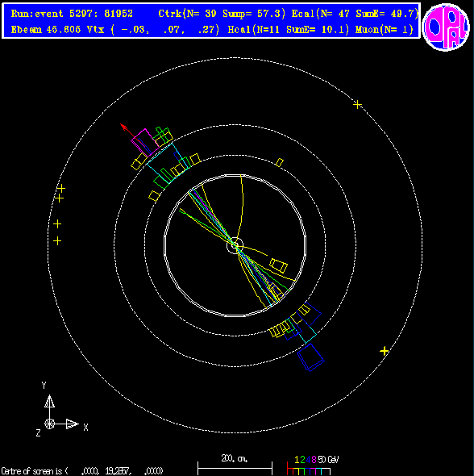Image resolution: width=474 pixels, height=476 pixels.
Task: Click the Muon(N= 1) readout
Action: pyautogui.click(x=385, y=30)
